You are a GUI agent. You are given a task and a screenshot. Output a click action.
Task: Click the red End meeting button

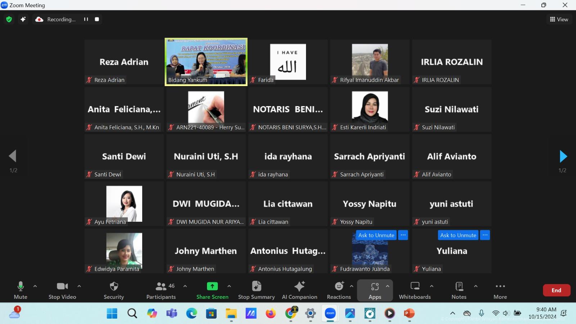[557, 290]
